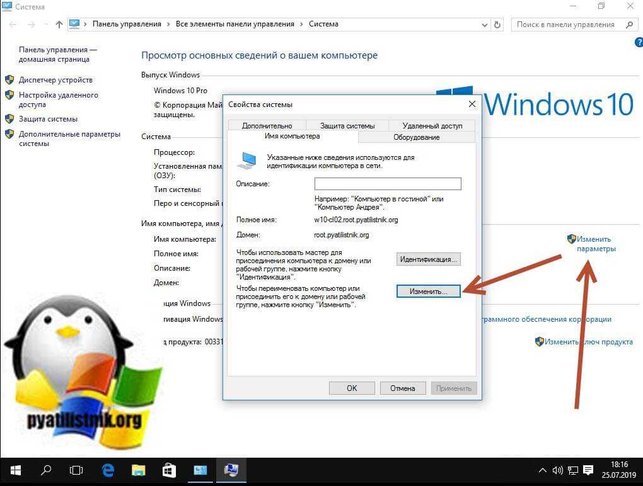Open address bar history dropdown

(x=484, y=25)
